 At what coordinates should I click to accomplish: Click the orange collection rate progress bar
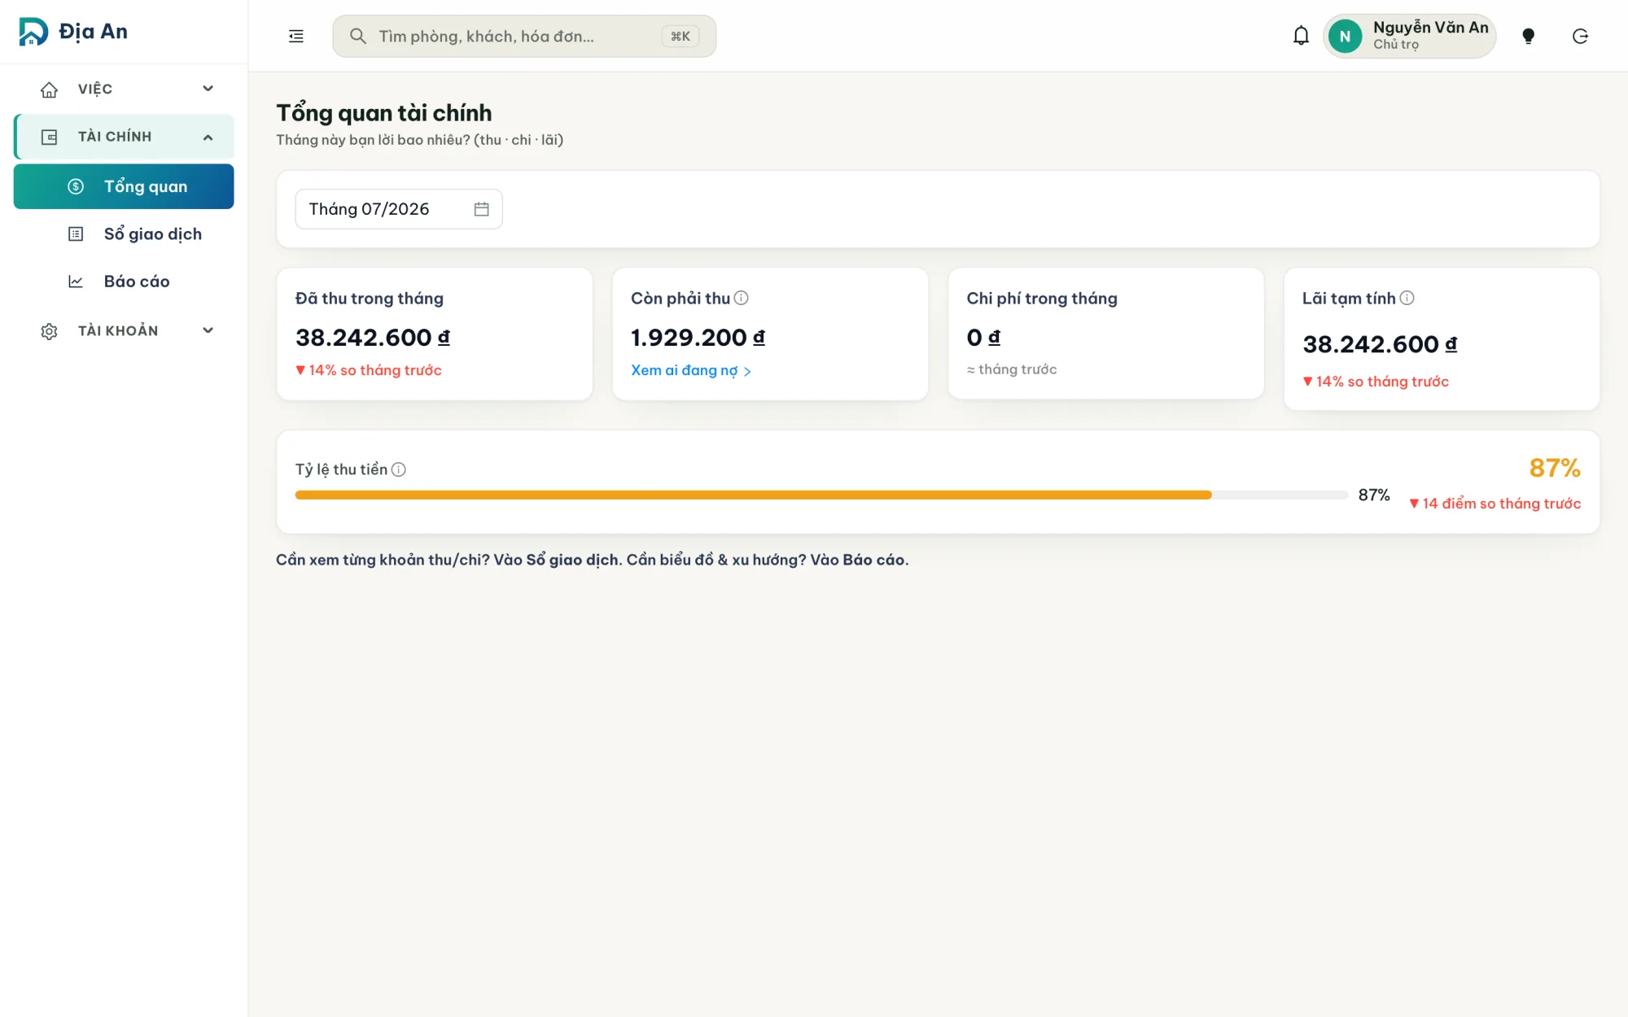753,495
